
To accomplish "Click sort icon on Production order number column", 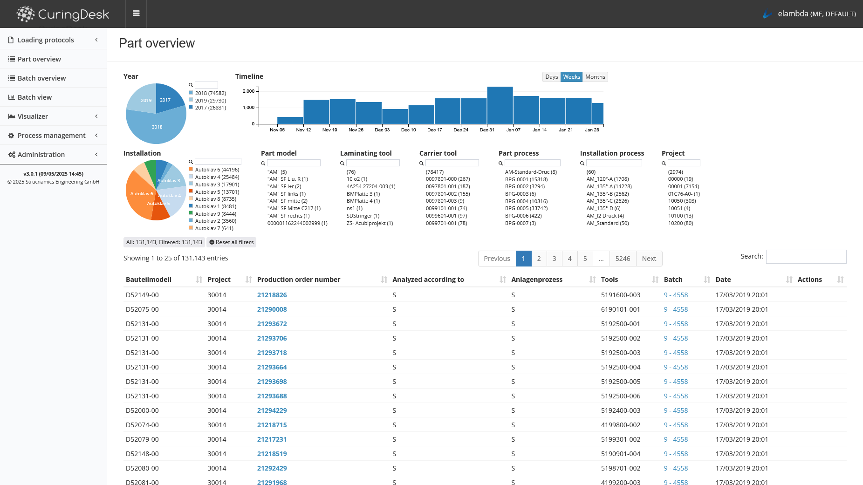I will click(x=384, y=280).
